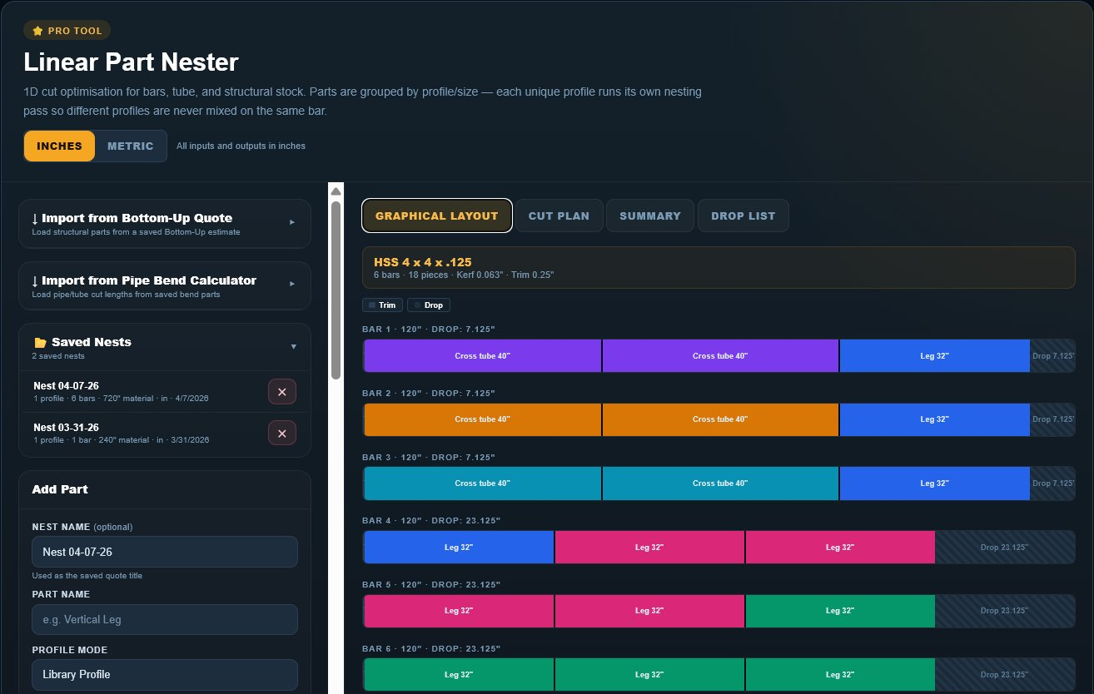The image size is (1094, 694).
Task: Click the scrollbar up arrow
Action: [336, 191]
